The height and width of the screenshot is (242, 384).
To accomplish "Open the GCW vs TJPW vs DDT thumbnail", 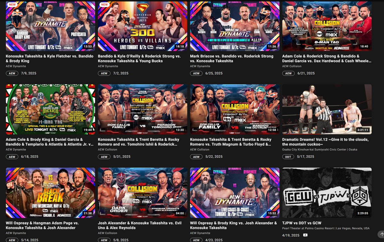I will pyautogui.click(x=327, y=193).
